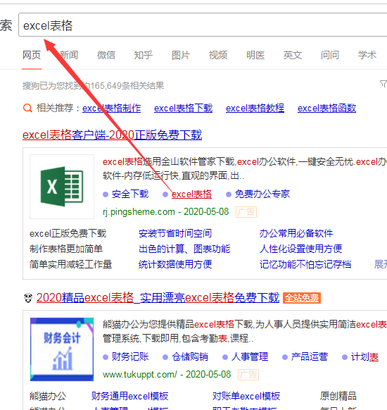387x410 pixels.
Task: Open the 视频 tab
Action: (x=218, y=55)
